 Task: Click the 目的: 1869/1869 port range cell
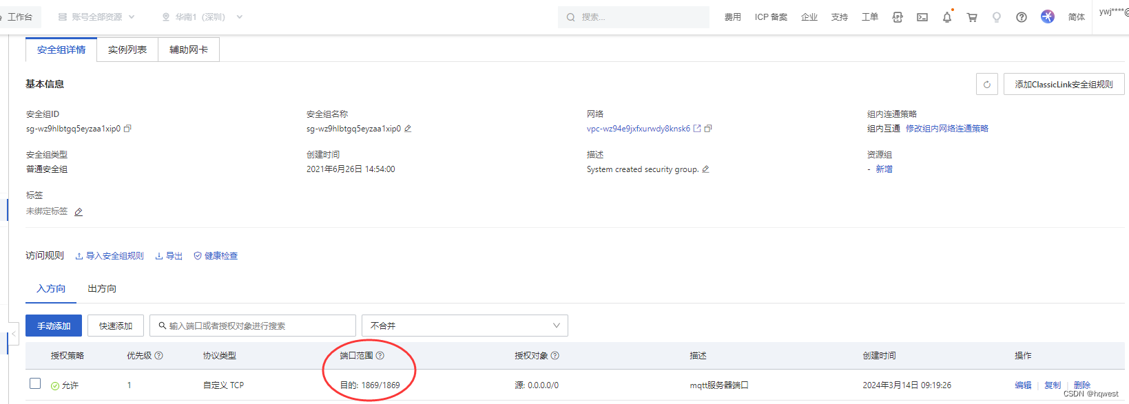pyautogui.click(x=370, y=385)
